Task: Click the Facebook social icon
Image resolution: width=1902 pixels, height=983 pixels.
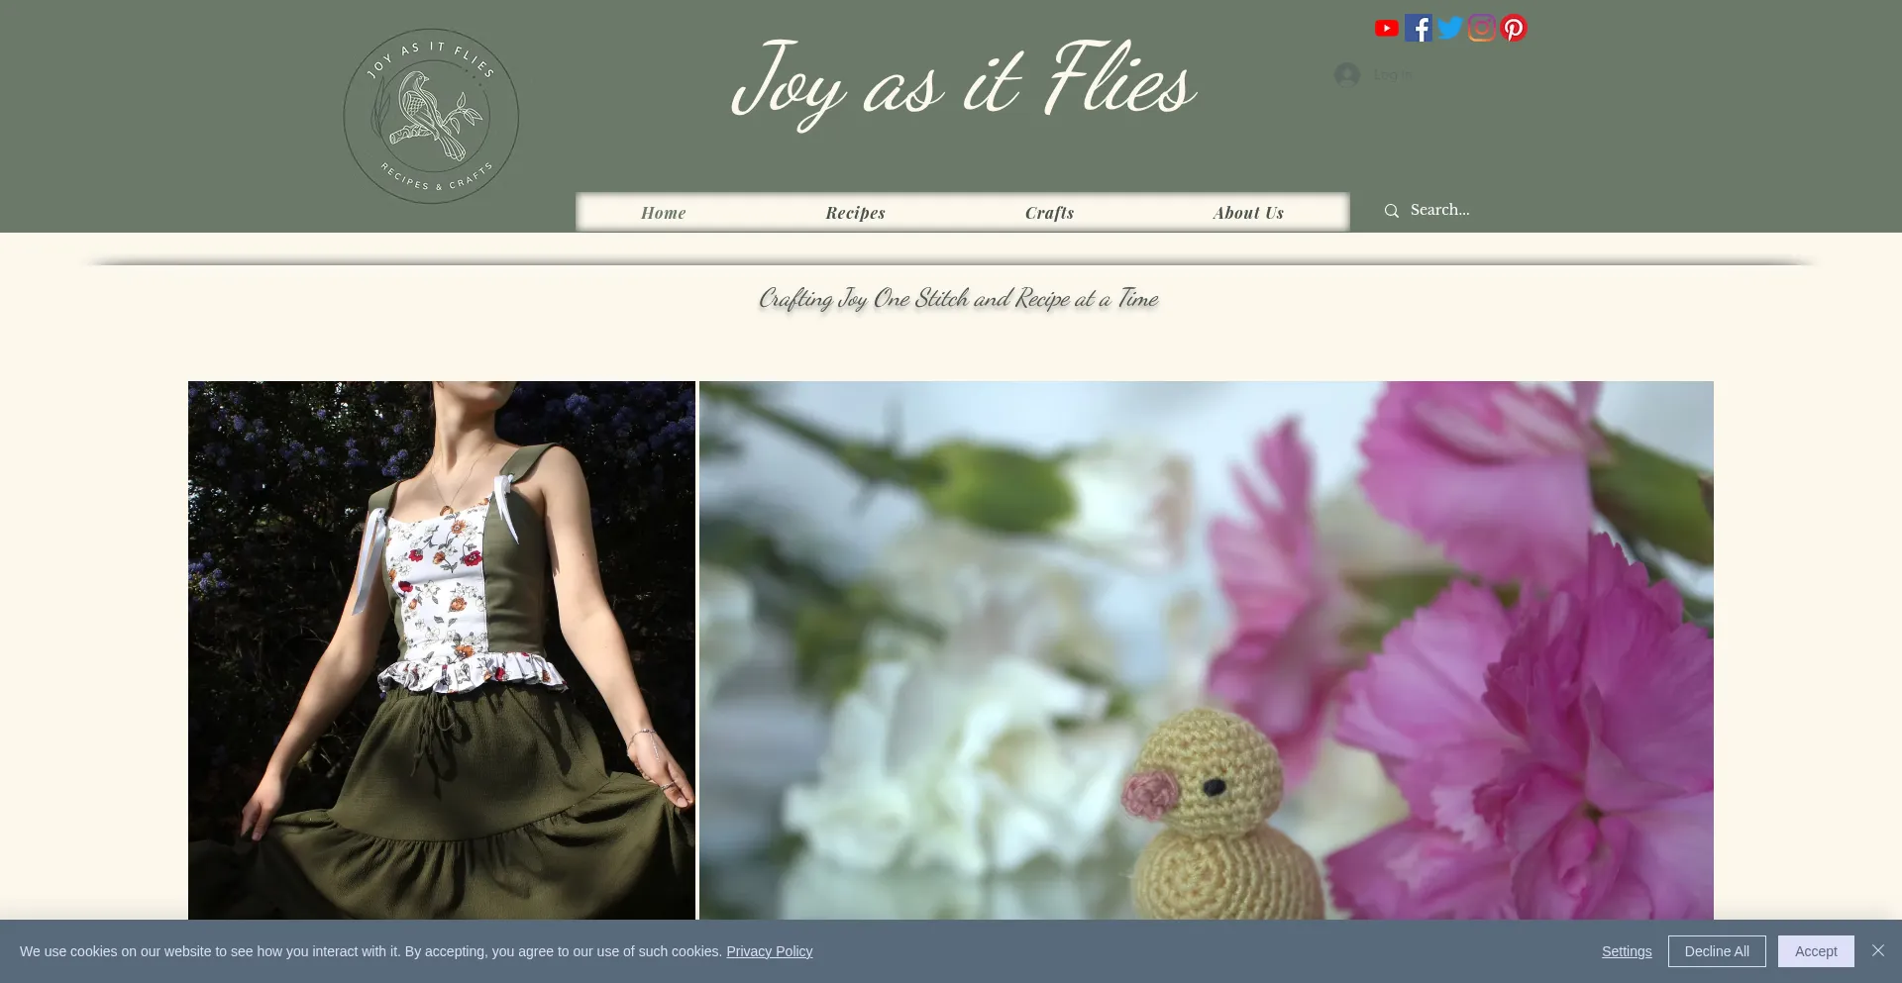Action: click(x=1418, y=28)
